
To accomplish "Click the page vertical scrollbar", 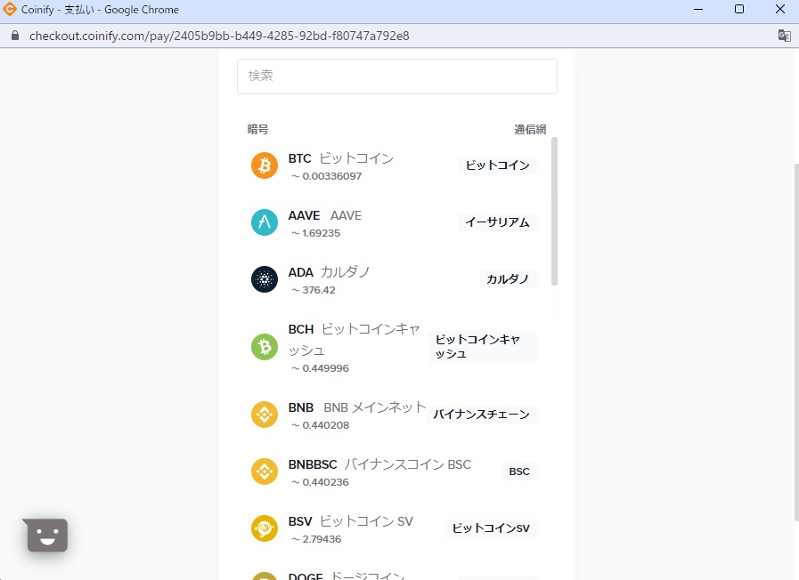I will (x=796, y=342).
